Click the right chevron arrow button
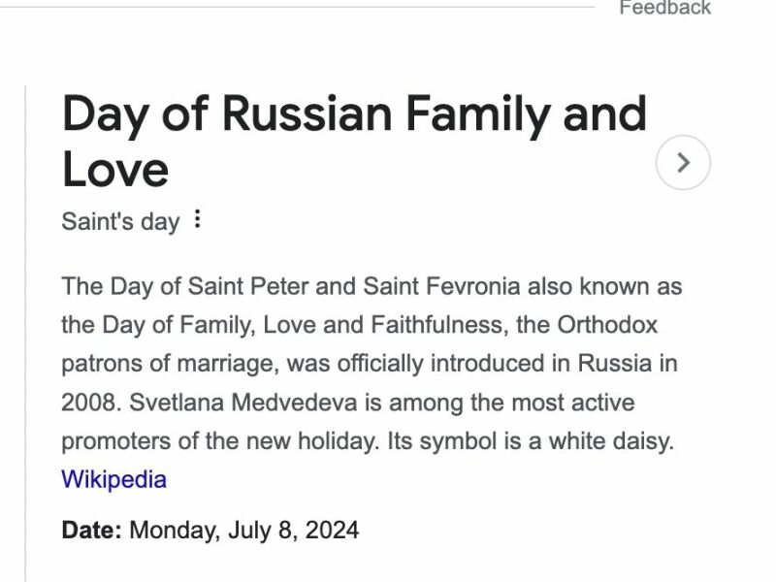The width and height of the screenshot is (776, 582). pyautogui.click(x=683, y=162)
